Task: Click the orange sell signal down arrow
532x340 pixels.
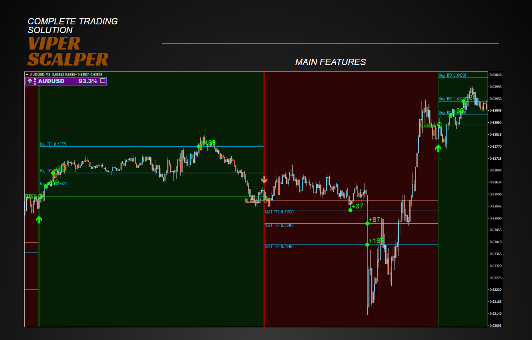Action: pyautogui.click(x=264, y=180)
